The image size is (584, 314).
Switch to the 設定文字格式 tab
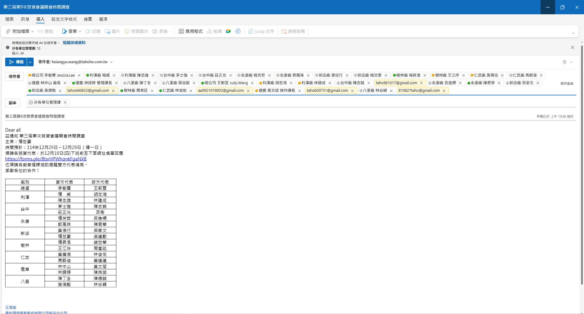pos(64,19)
